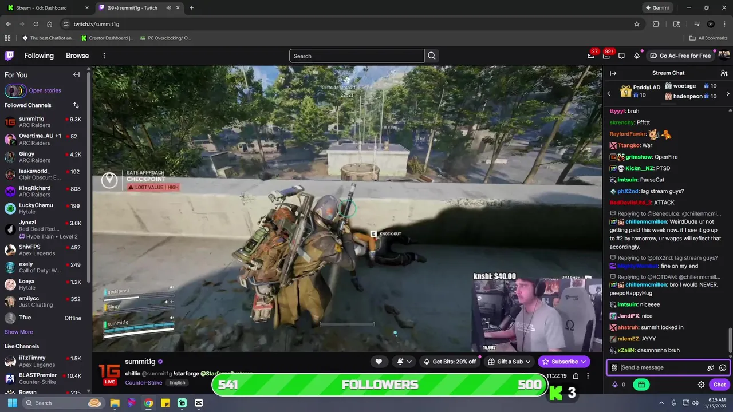Open the KingRichard channel in sidebar
The height and width of the screenshot is (412, 733).
coord(44,191)
